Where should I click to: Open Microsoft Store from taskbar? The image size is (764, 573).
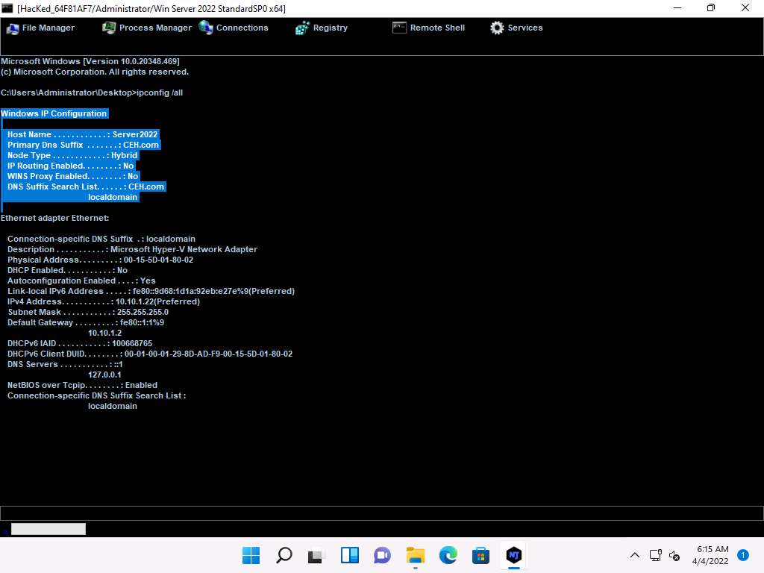click(x=480, y=555)
